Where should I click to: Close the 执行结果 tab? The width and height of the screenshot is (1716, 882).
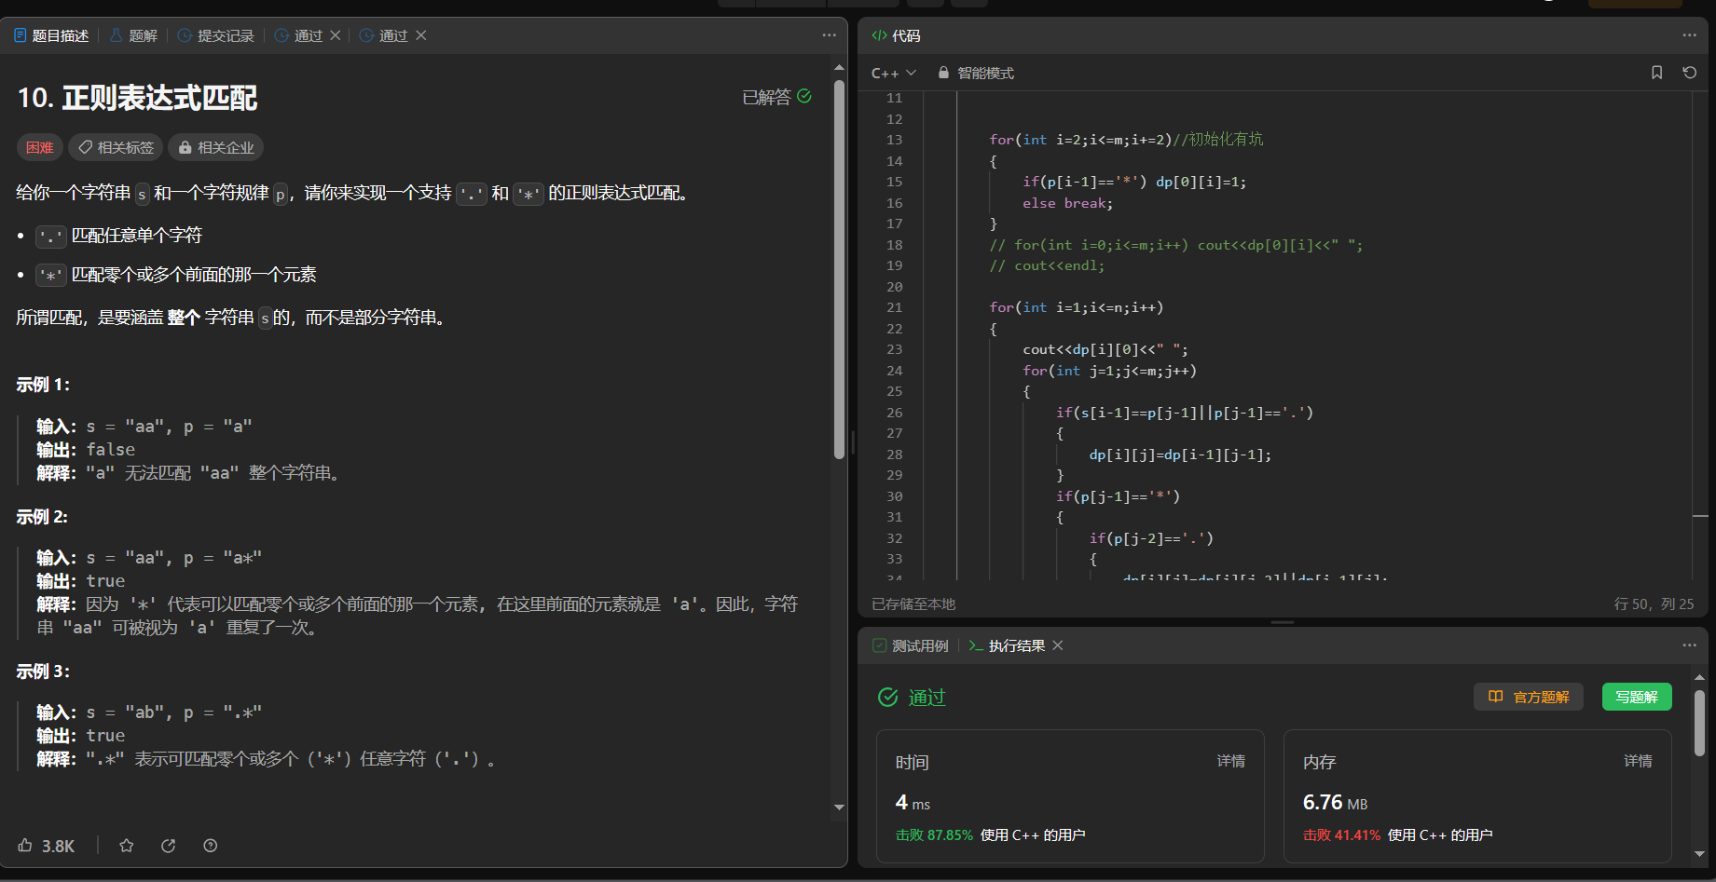click(x=1058, y=645)
